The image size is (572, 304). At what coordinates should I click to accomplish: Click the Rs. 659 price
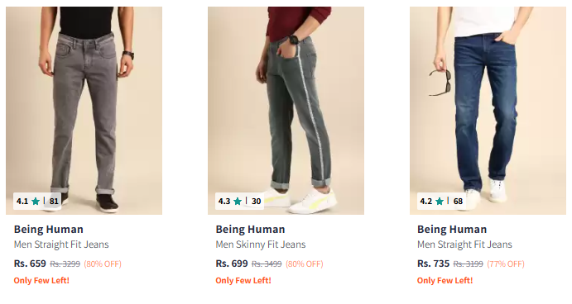[x=30, y=264]
